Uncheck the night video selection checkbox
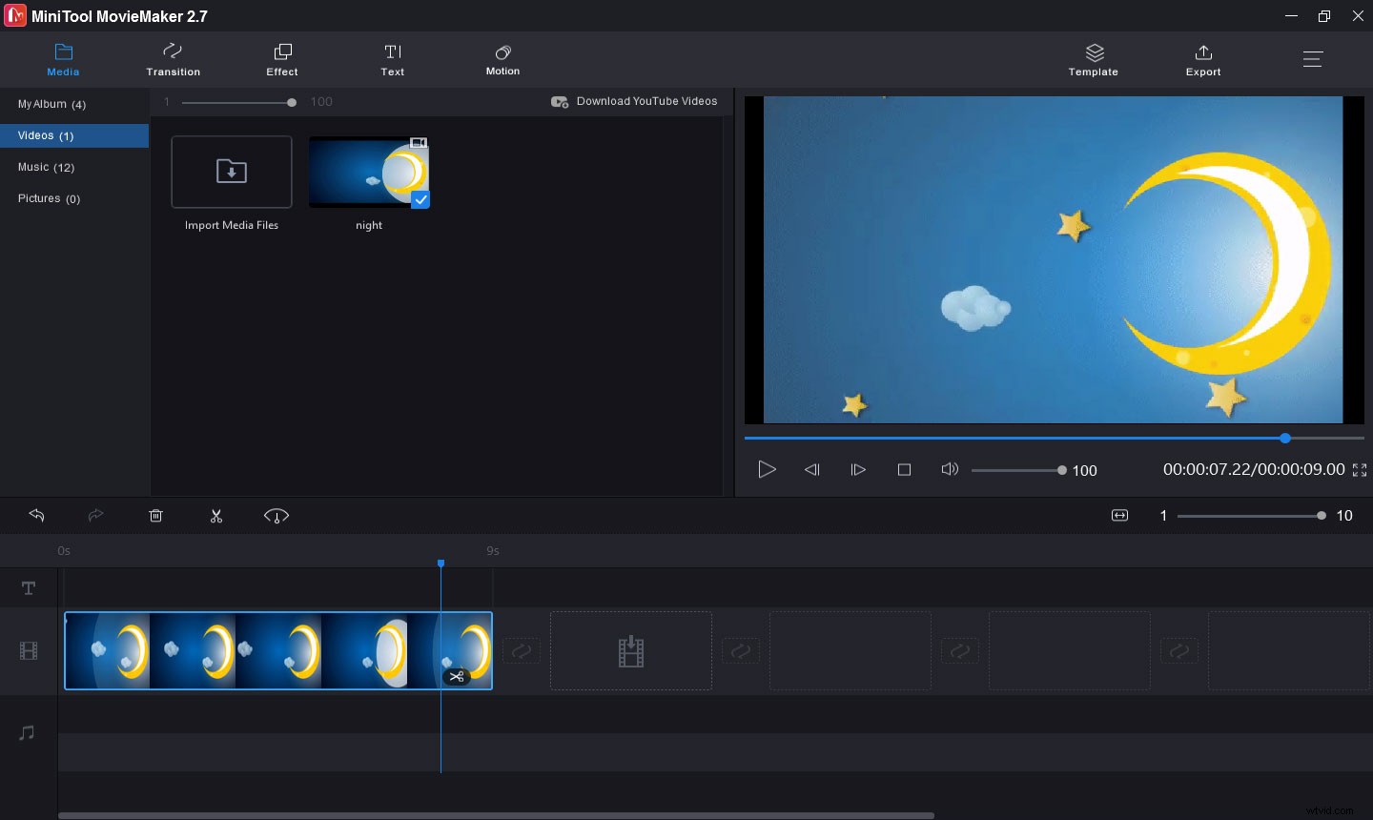This screenshot has width=1373, height=820. click(420, 200)
